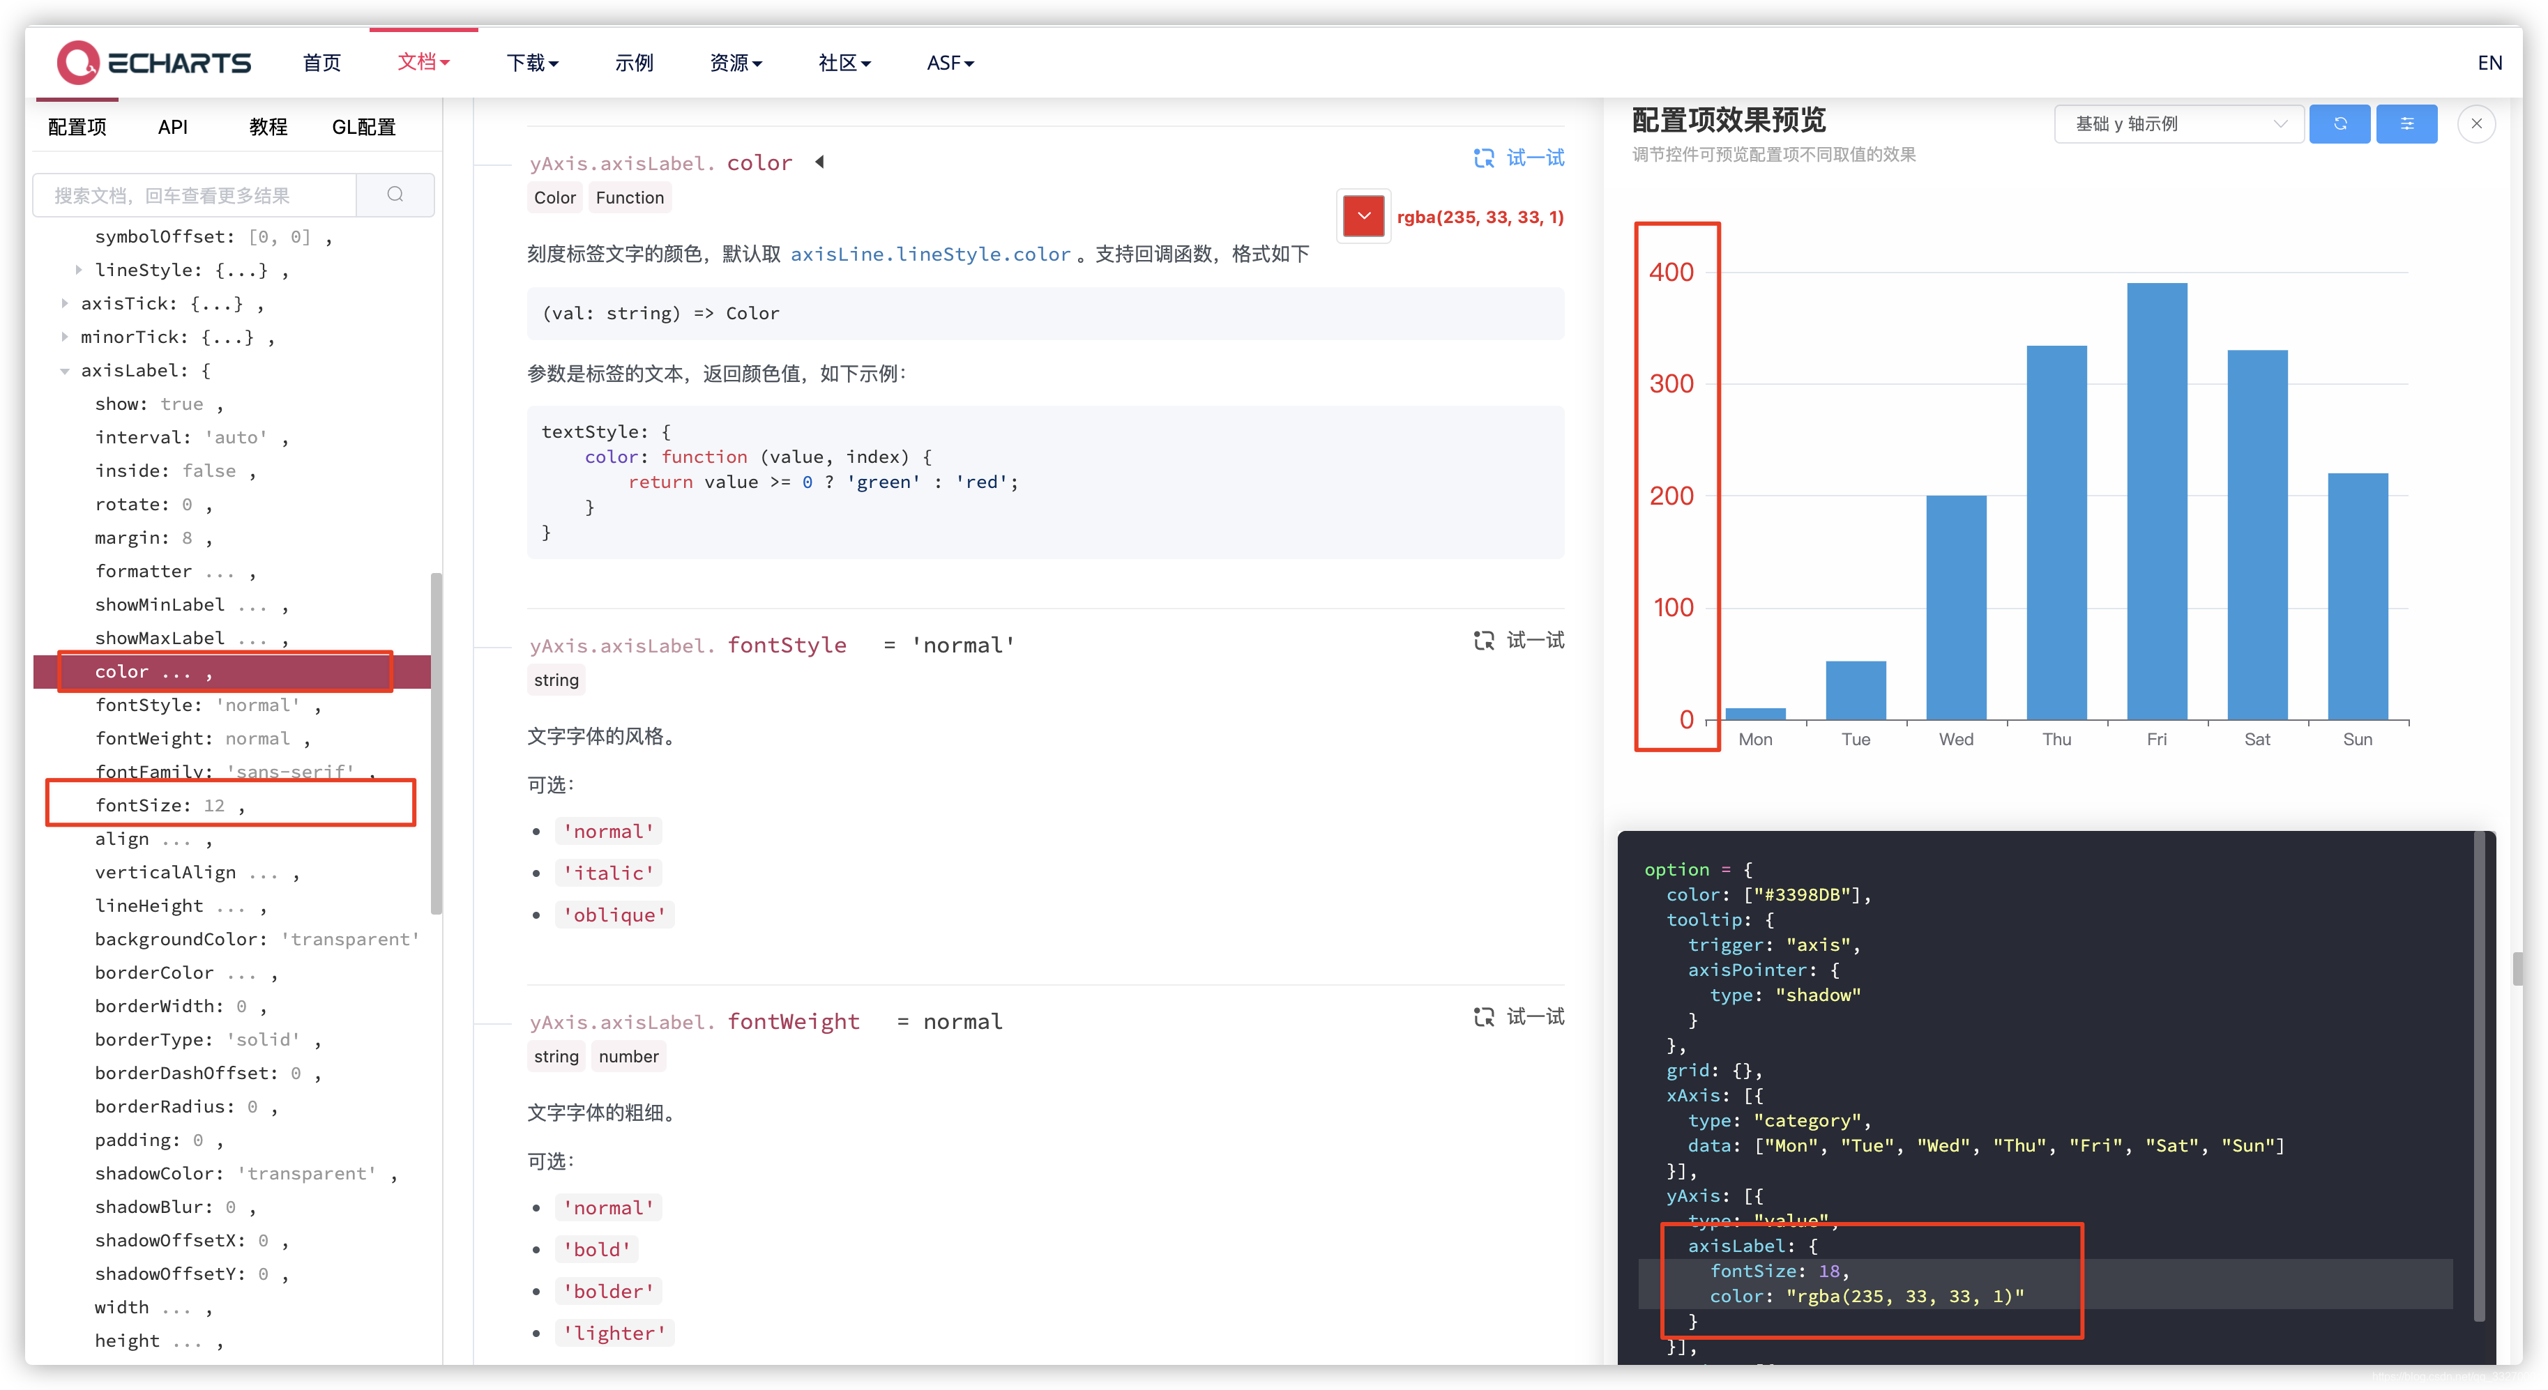Screen dimensions: 2548x1390
Task: Click the yAxis.axisLabel.fontWeight heading
Action: coord(695,1021)
